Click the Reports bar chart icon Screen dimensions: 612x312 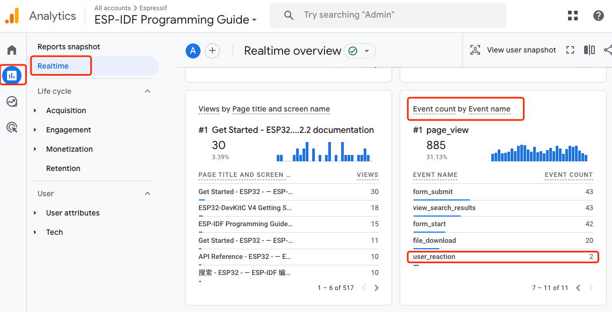(12, 76)
